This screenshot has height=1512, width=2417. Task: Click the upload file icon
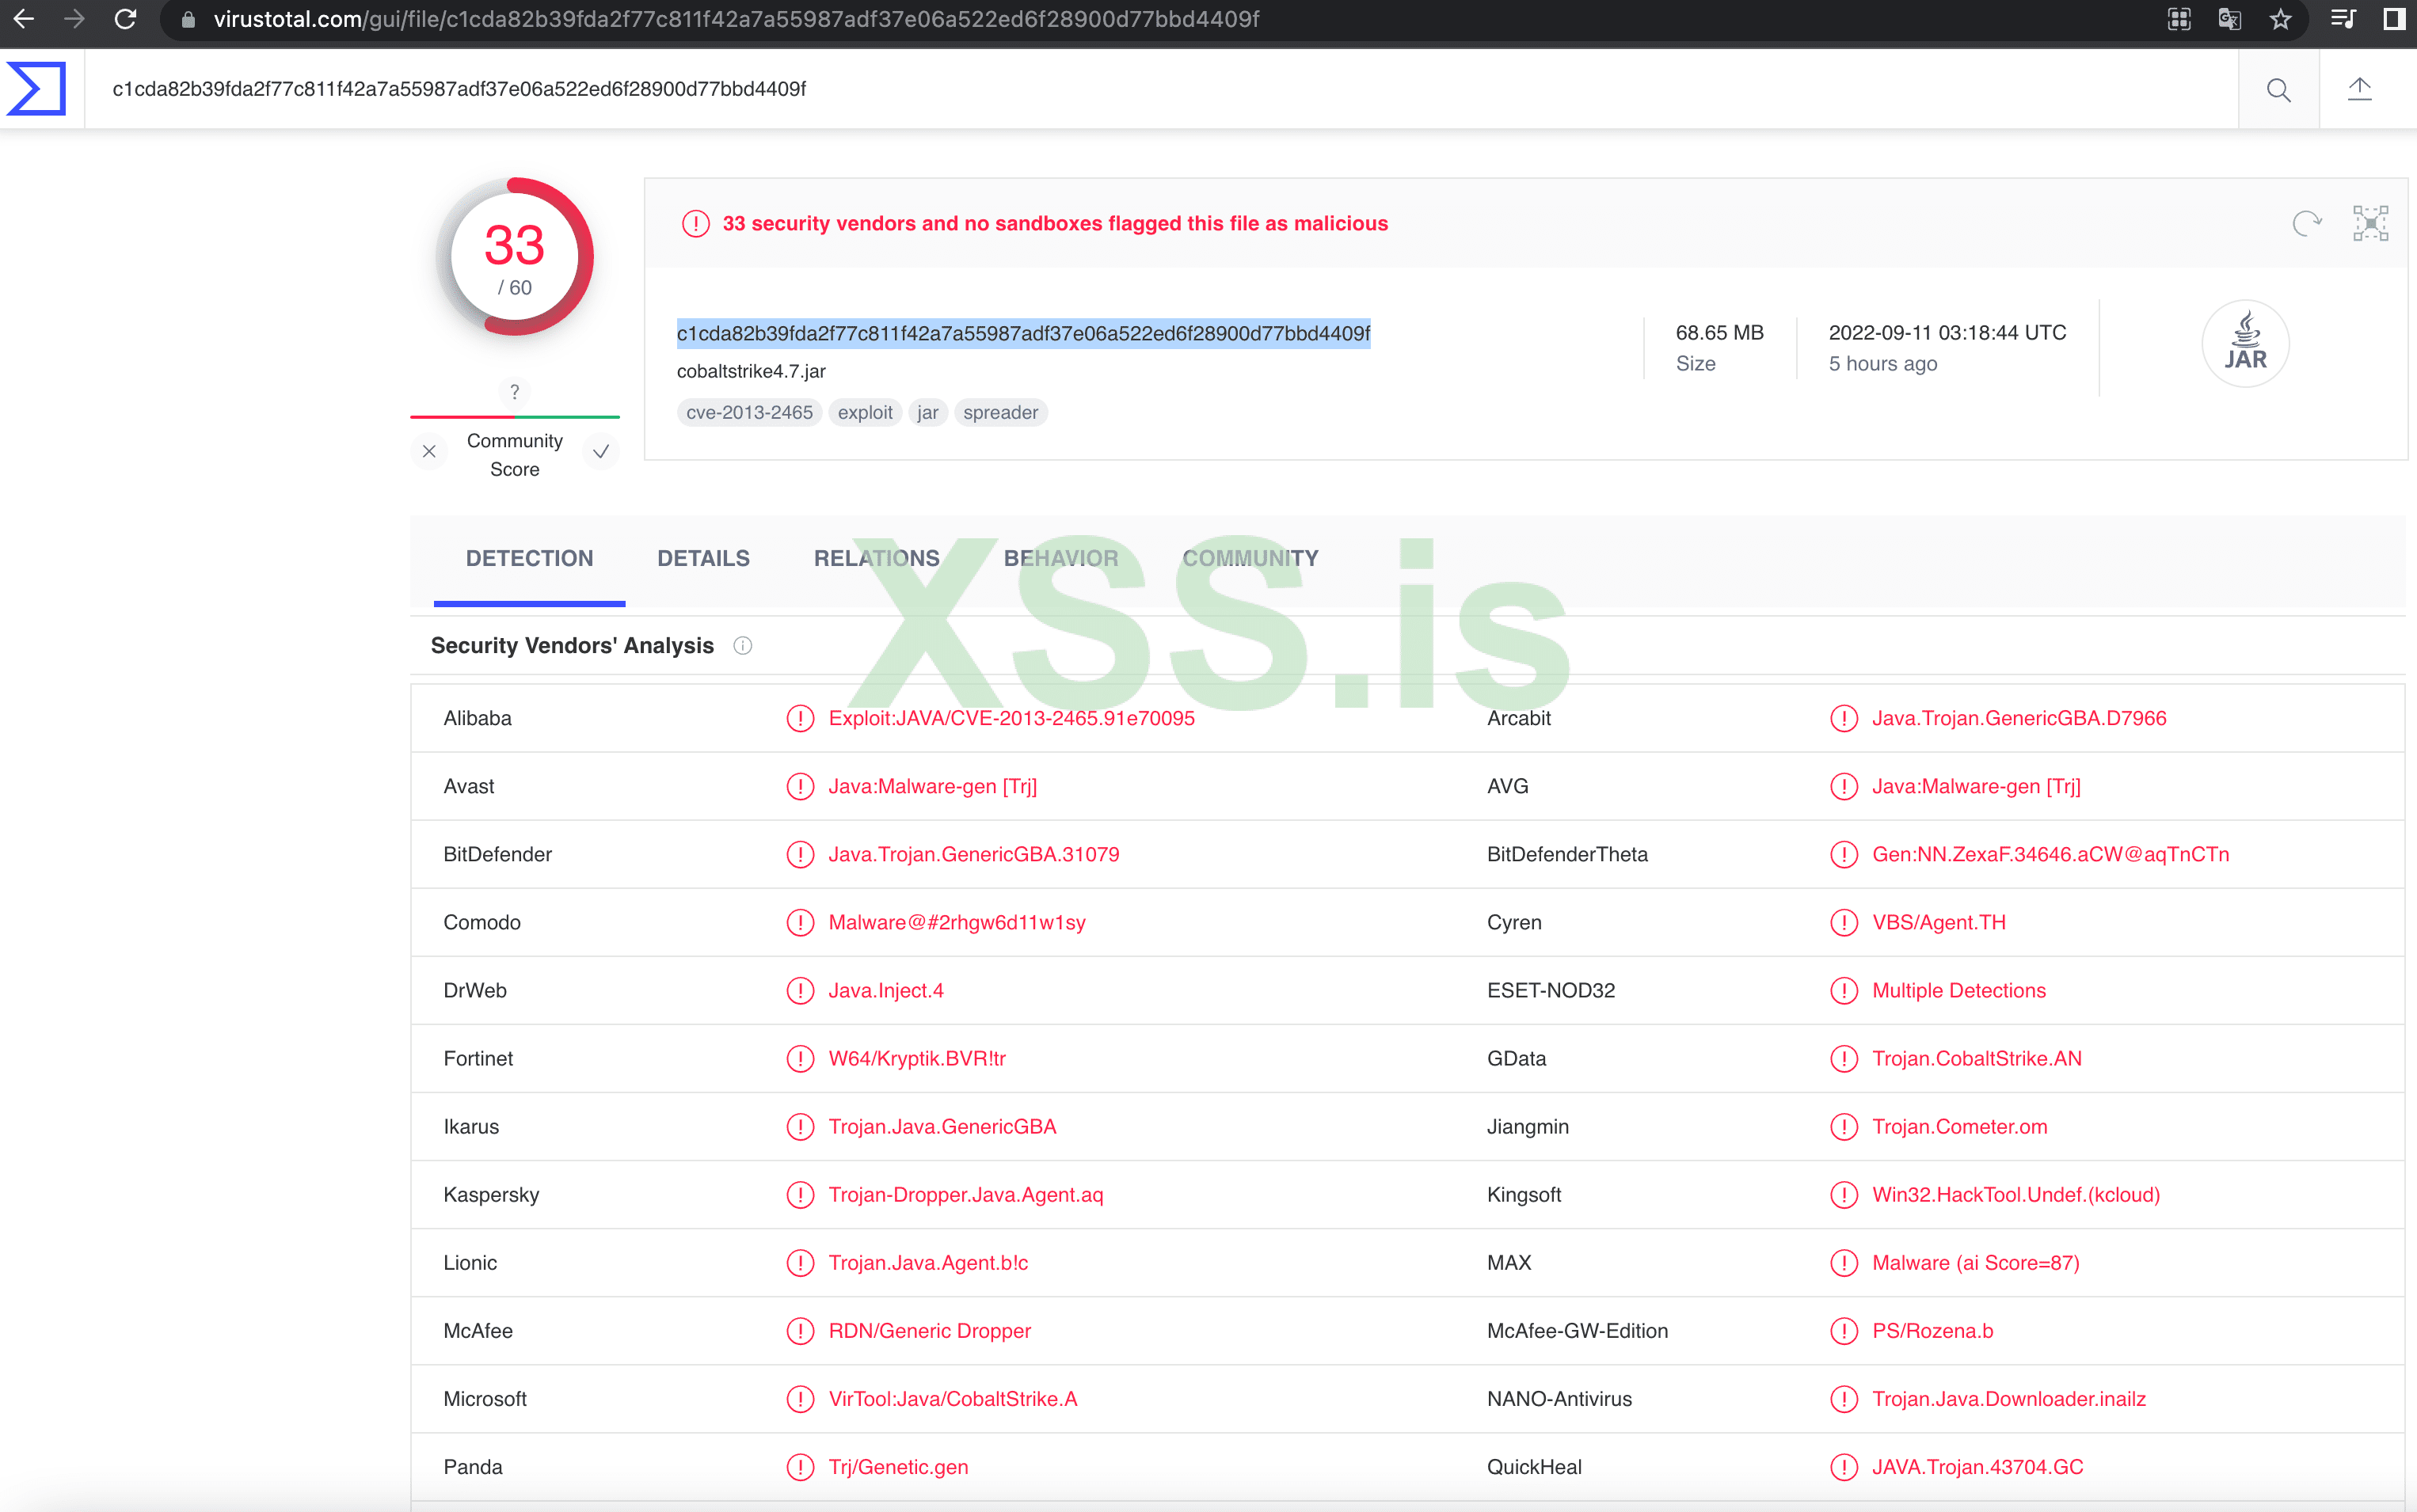click(2359, 89)
